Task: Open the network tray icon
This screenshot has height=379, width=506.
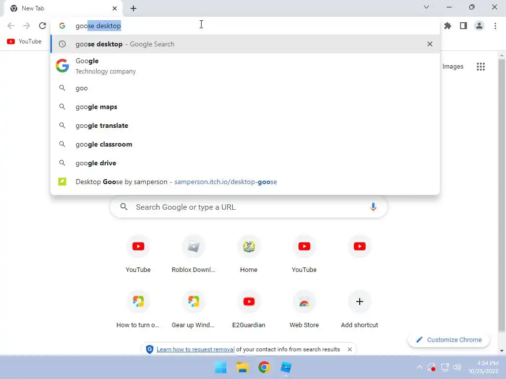Action: (445, 367)
